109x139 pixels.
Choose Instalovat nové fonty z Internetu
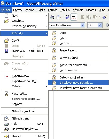click(79, 88)
